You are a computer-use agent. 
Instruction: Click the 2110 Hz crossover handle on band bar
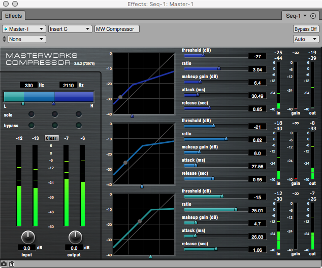(54, 103)
